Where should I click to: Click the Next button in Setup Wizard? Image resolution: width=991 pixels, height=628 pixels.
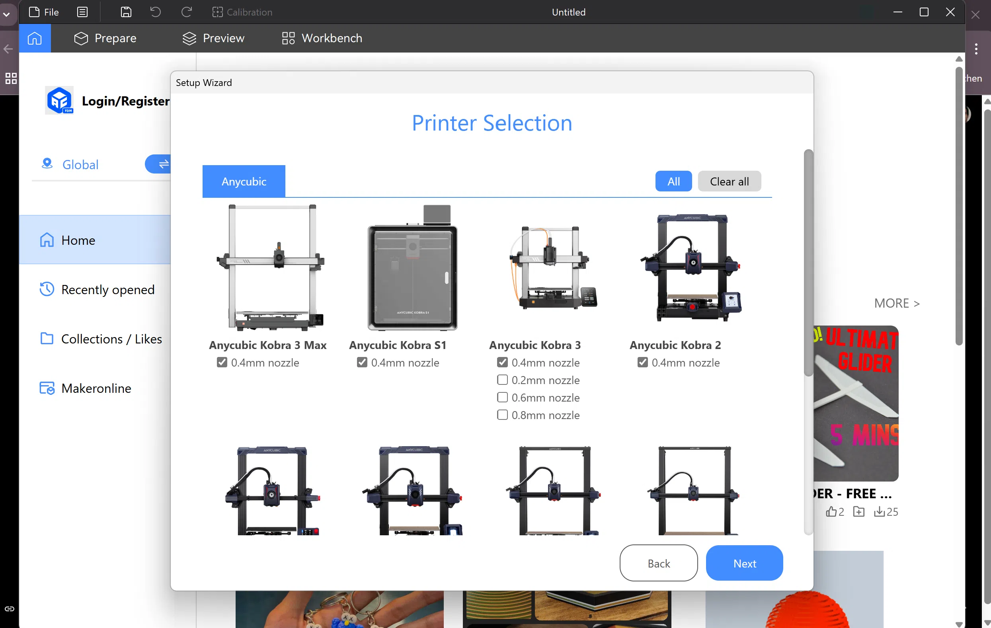744,563
